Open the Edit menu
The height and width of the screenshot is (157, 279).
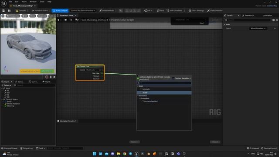[x=17, y=2]
